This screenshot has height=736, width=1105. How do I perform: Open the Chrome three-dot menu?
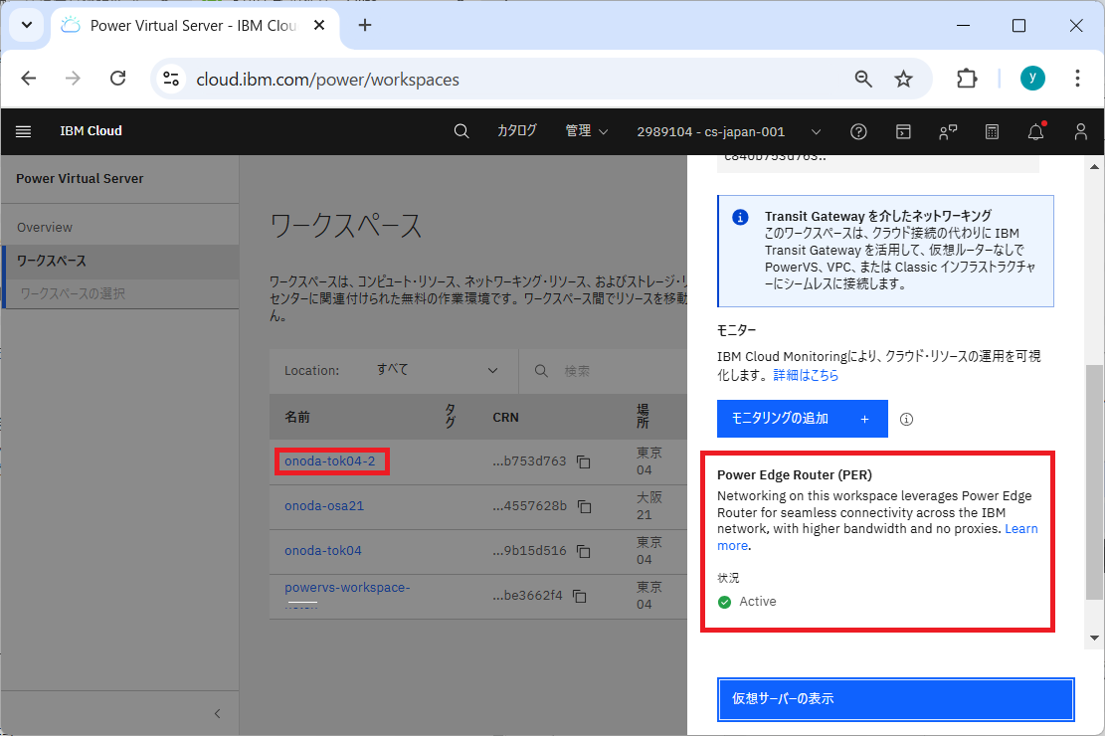(1077, 79)
